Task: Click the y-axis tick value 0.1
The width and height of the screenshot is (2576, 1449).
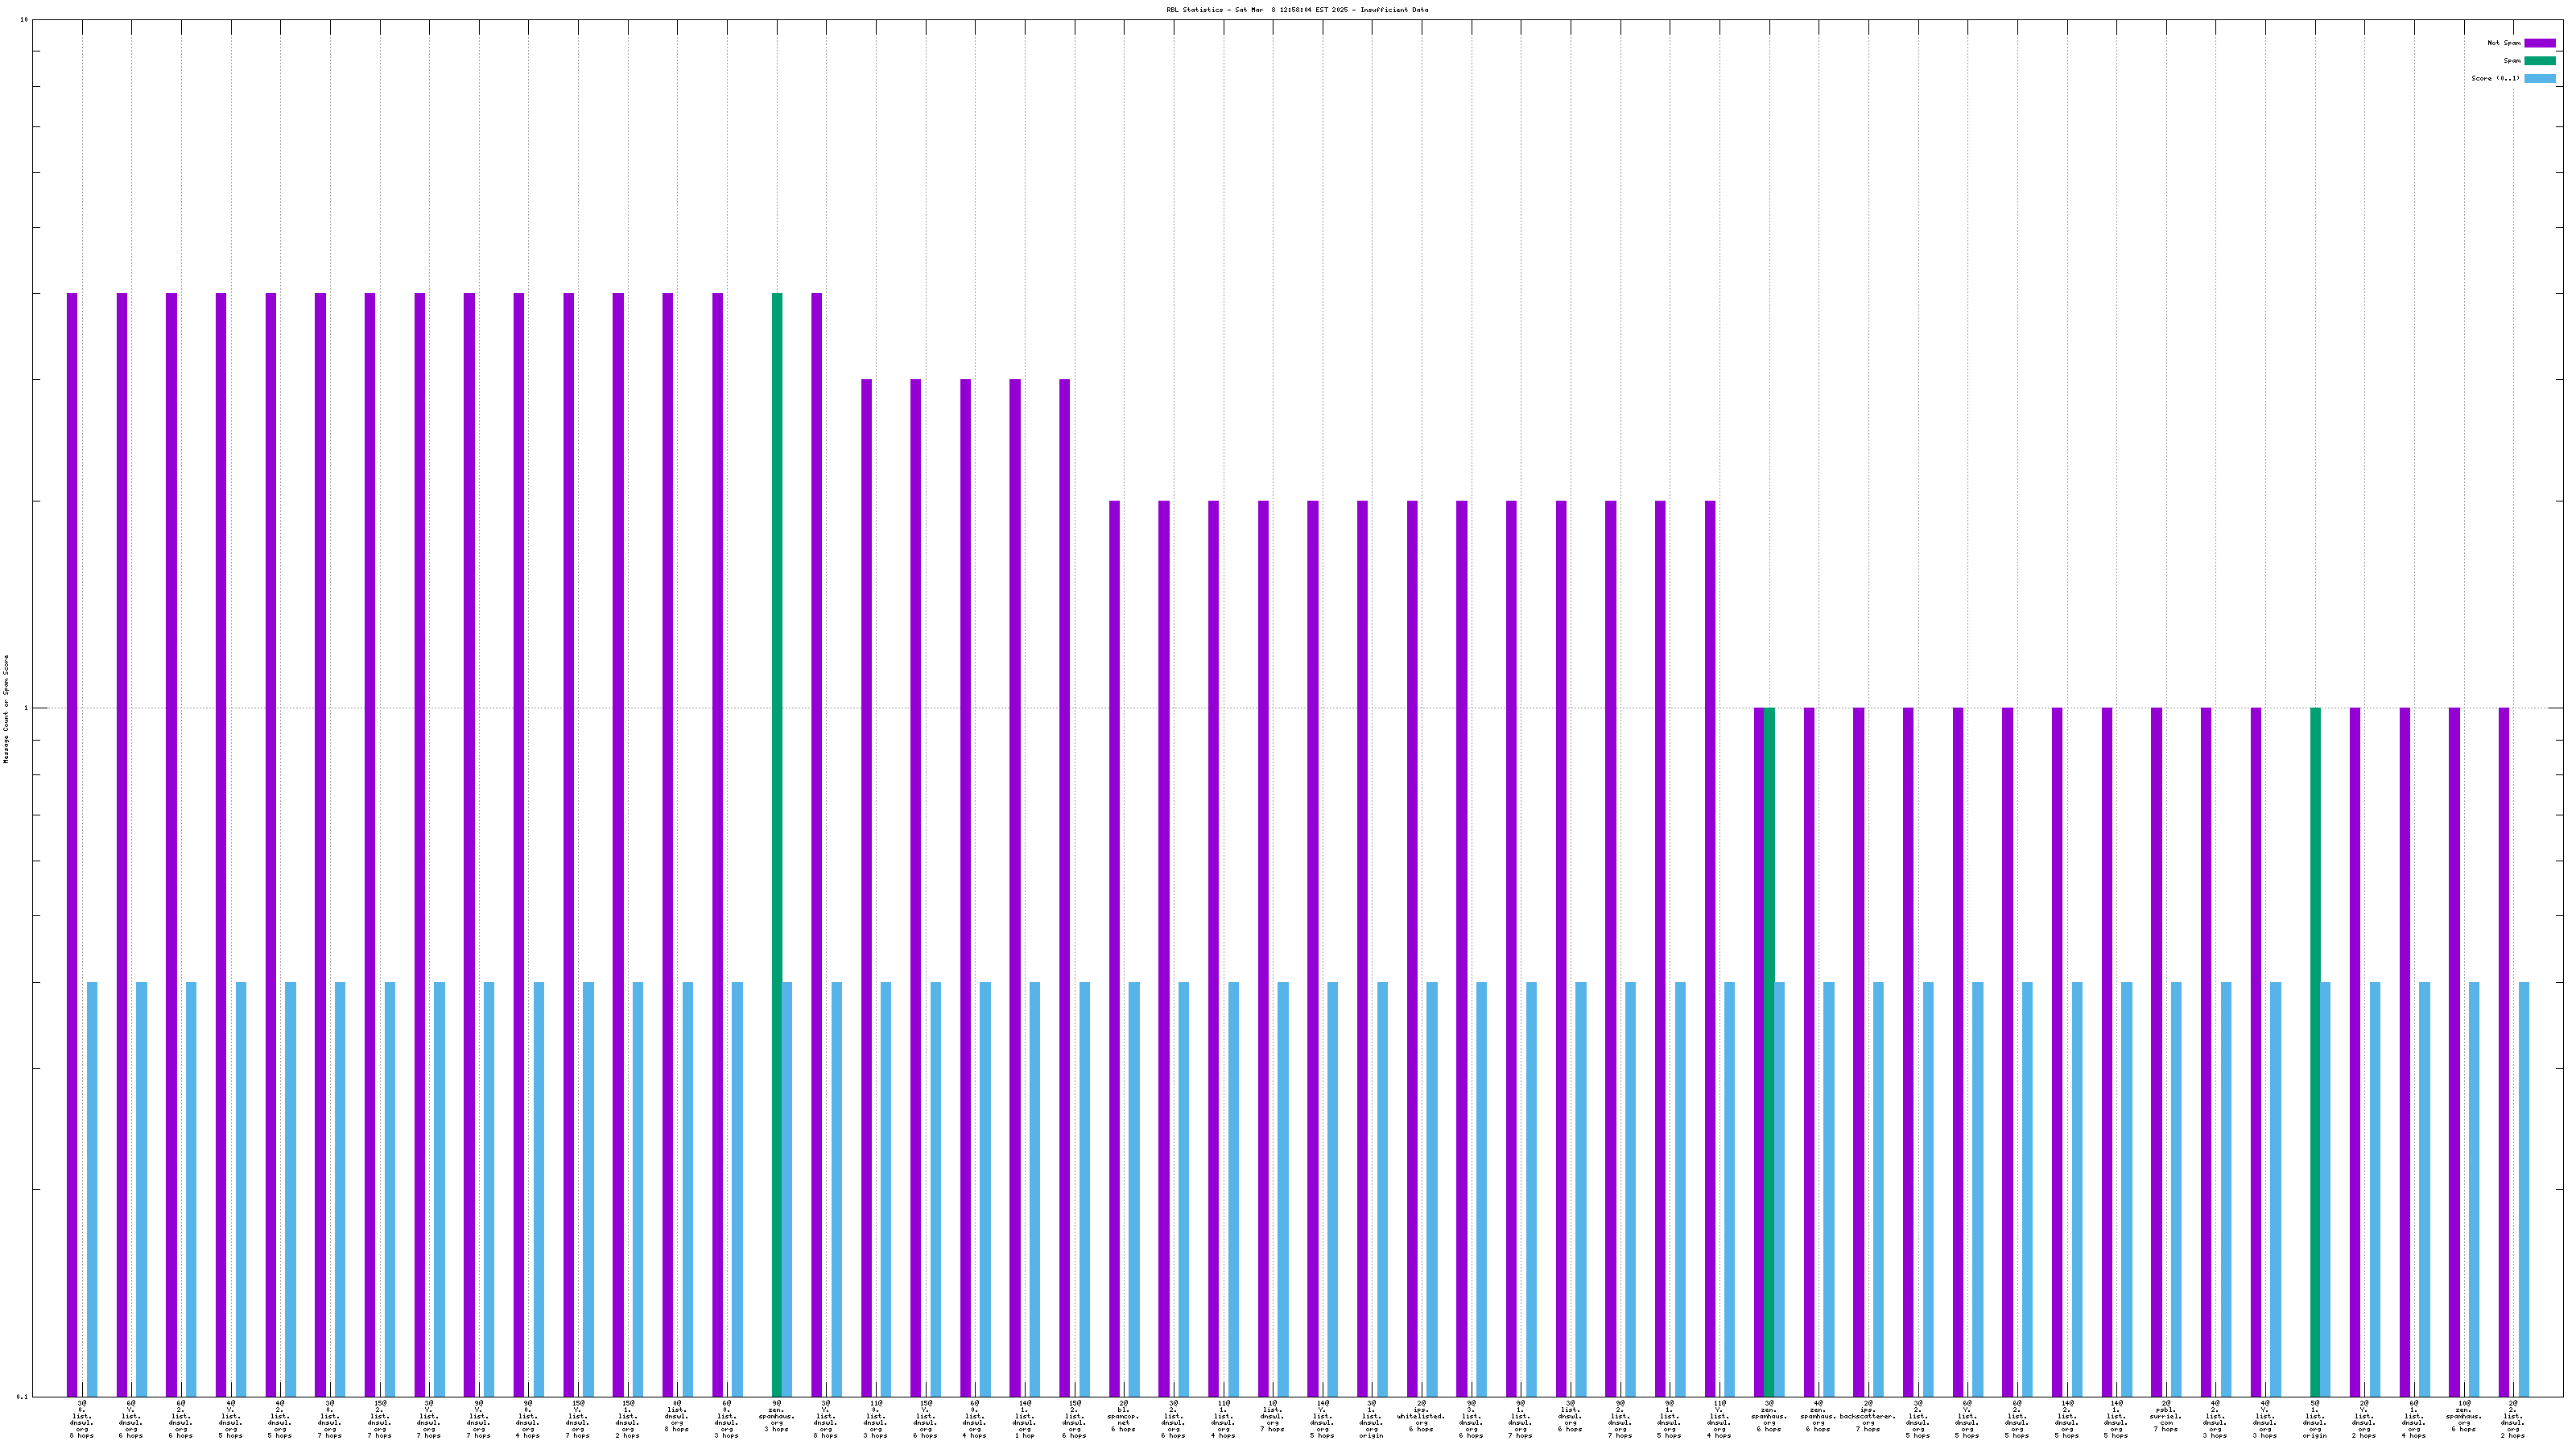Action: pyautogui.click(x=22, y=1397)
